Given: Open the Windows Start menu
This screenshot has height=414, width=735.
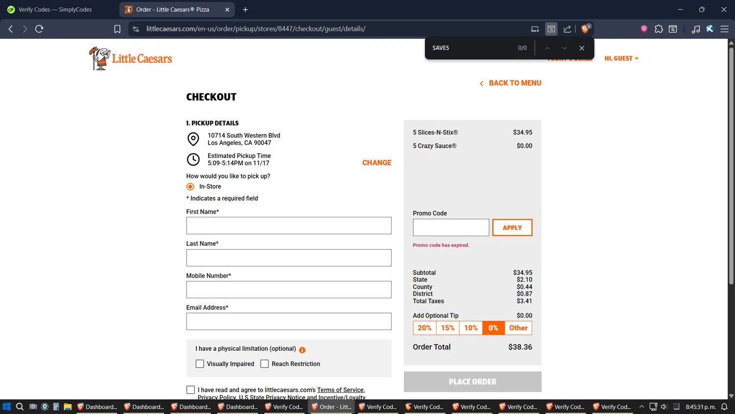Looking at the screenshot, I should (x=7, y=407).
